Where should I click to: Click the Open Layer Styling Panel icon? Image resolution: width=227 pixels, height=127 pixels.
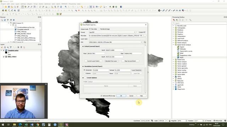pos(2,47)
